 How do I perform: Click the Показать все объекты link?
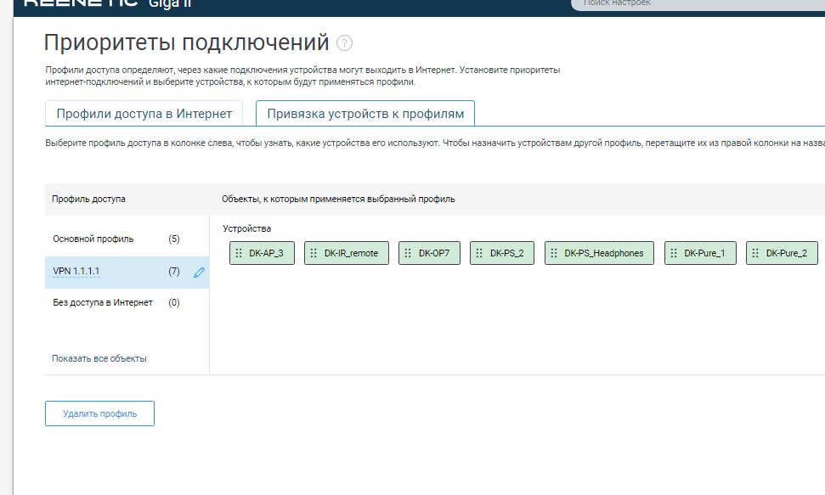(99, 358)
